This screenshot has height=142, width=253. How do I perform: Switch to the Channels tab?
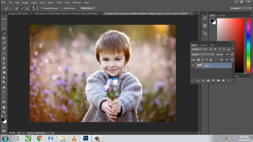pyautogui.click(x=203, y=45)
